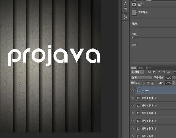Lock transparent pixels of layer
The height and width of the screenshot is (138, 176).
point(139,83)
